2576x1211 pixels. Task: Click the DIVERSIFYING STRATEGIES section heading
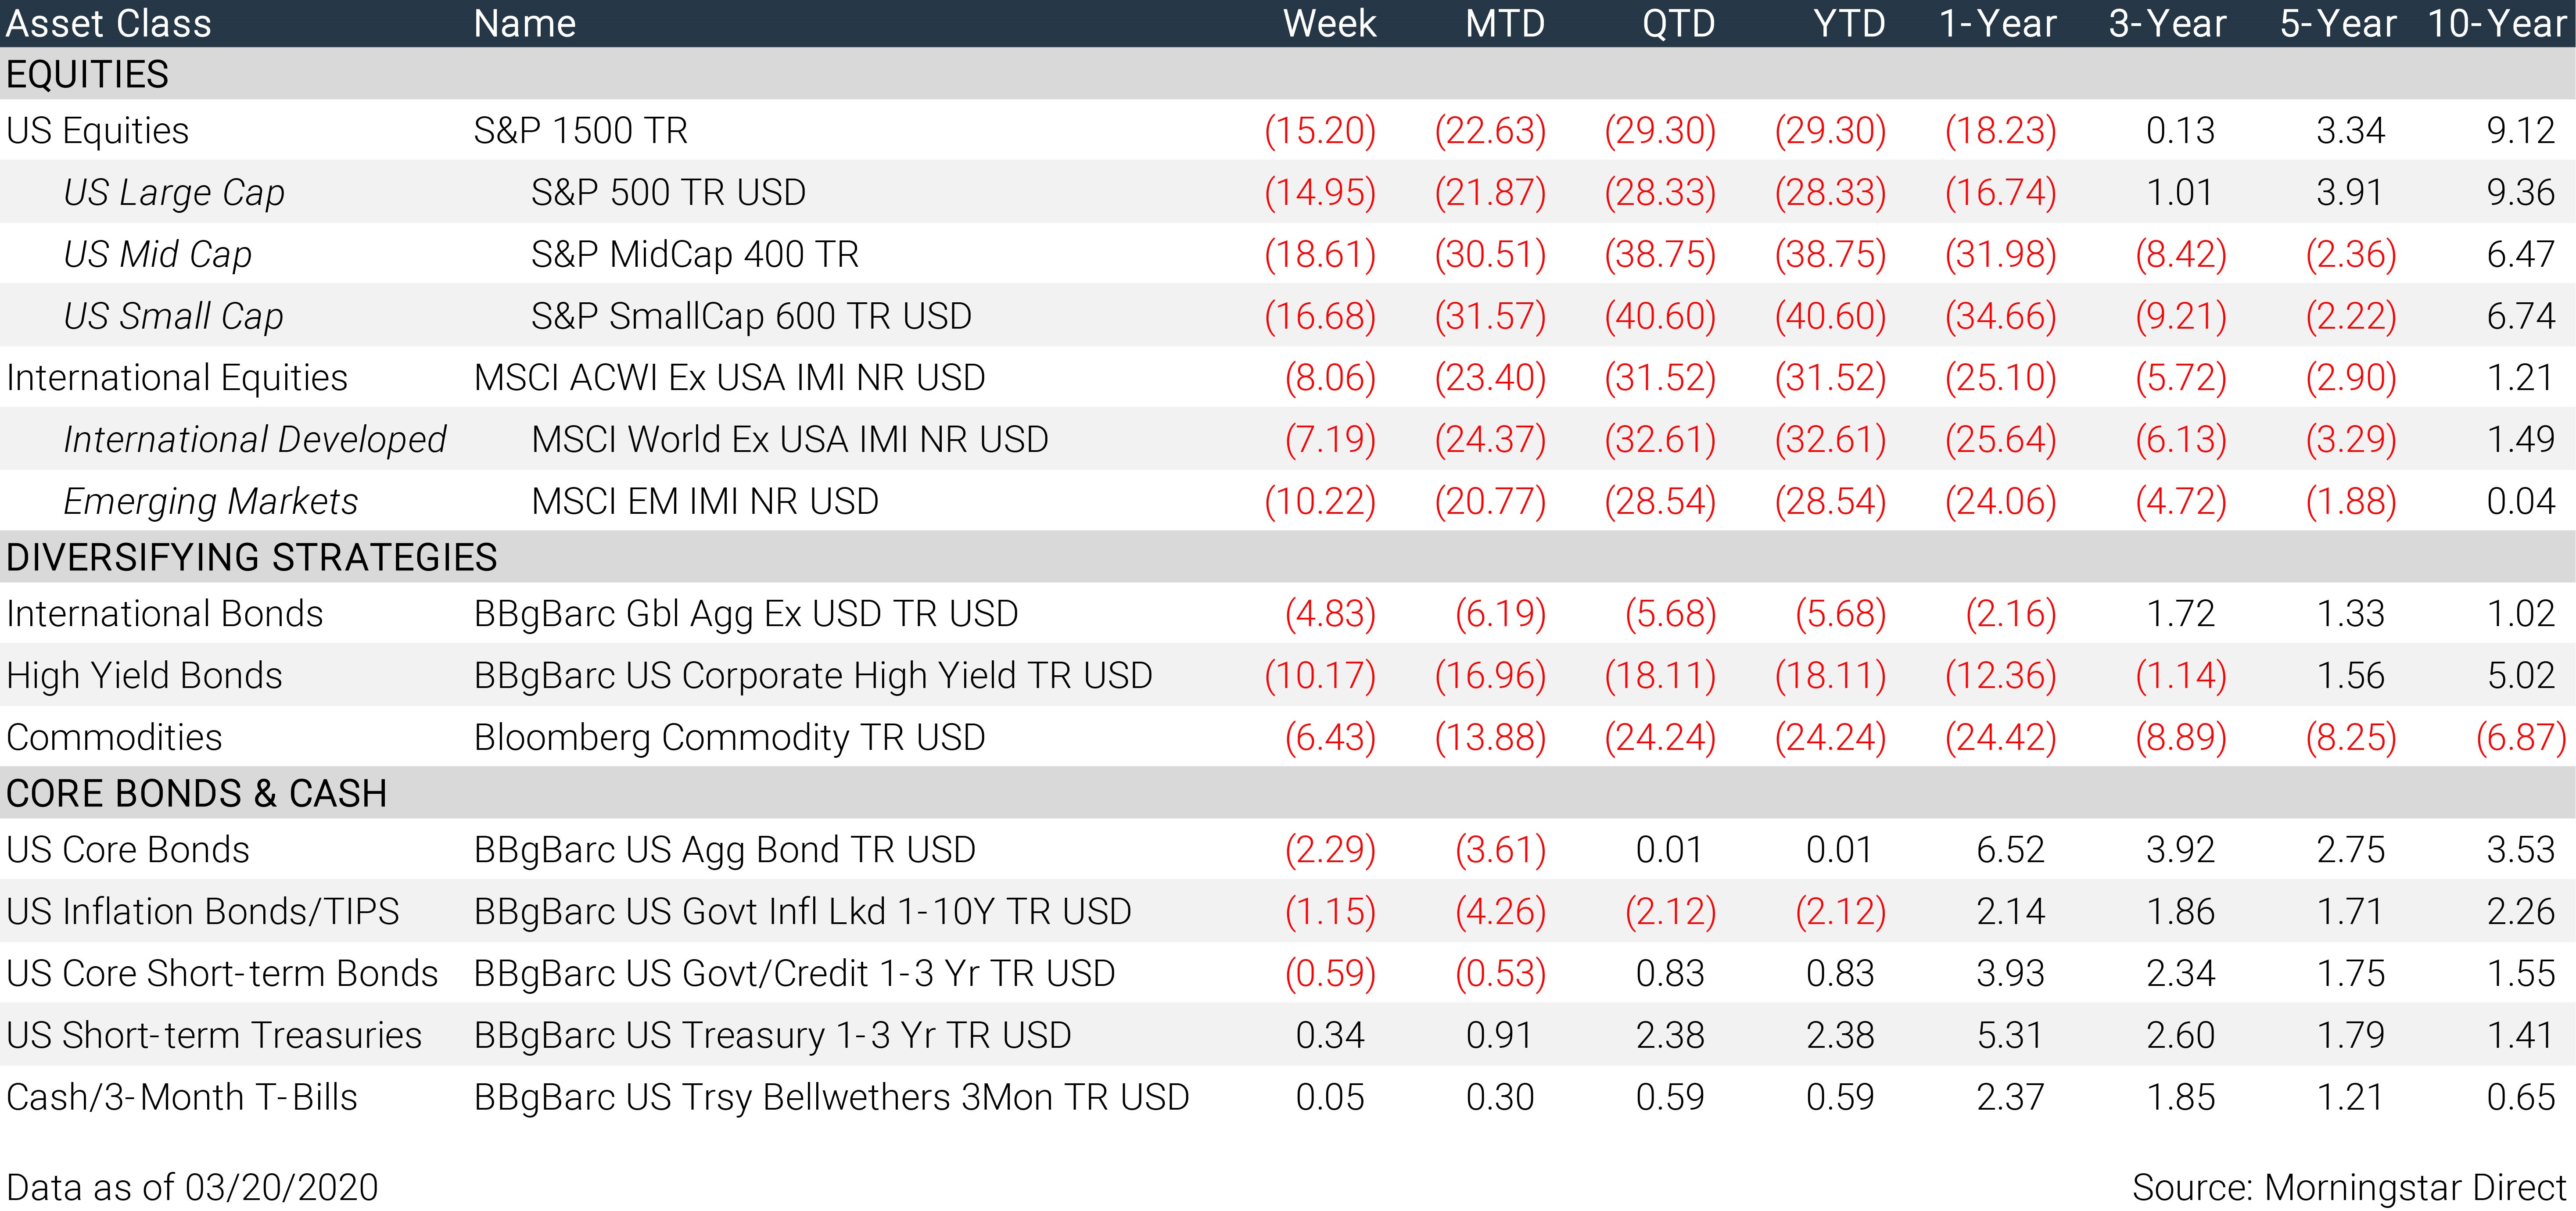251,557
